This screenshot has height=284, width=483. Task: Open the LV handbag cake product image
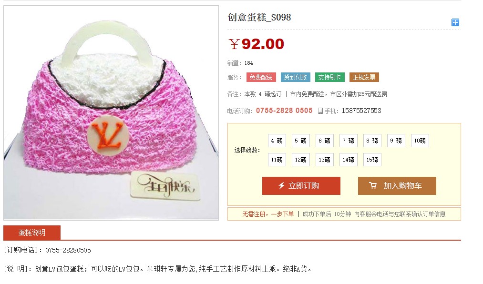111,112
